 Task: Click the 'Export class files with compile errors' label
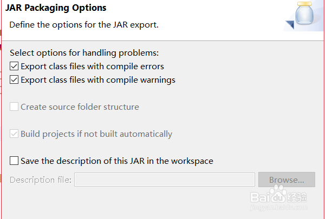pyautogui.click(x=92, y=67)
